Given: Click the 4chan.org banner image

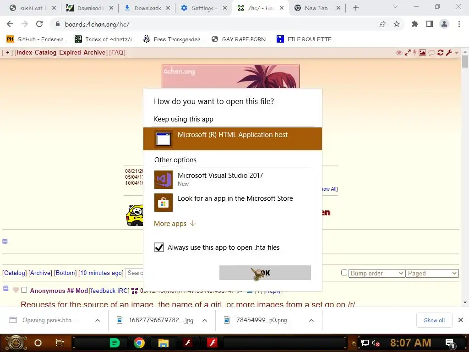Looking at the screenshot, I should pos(231,77).
